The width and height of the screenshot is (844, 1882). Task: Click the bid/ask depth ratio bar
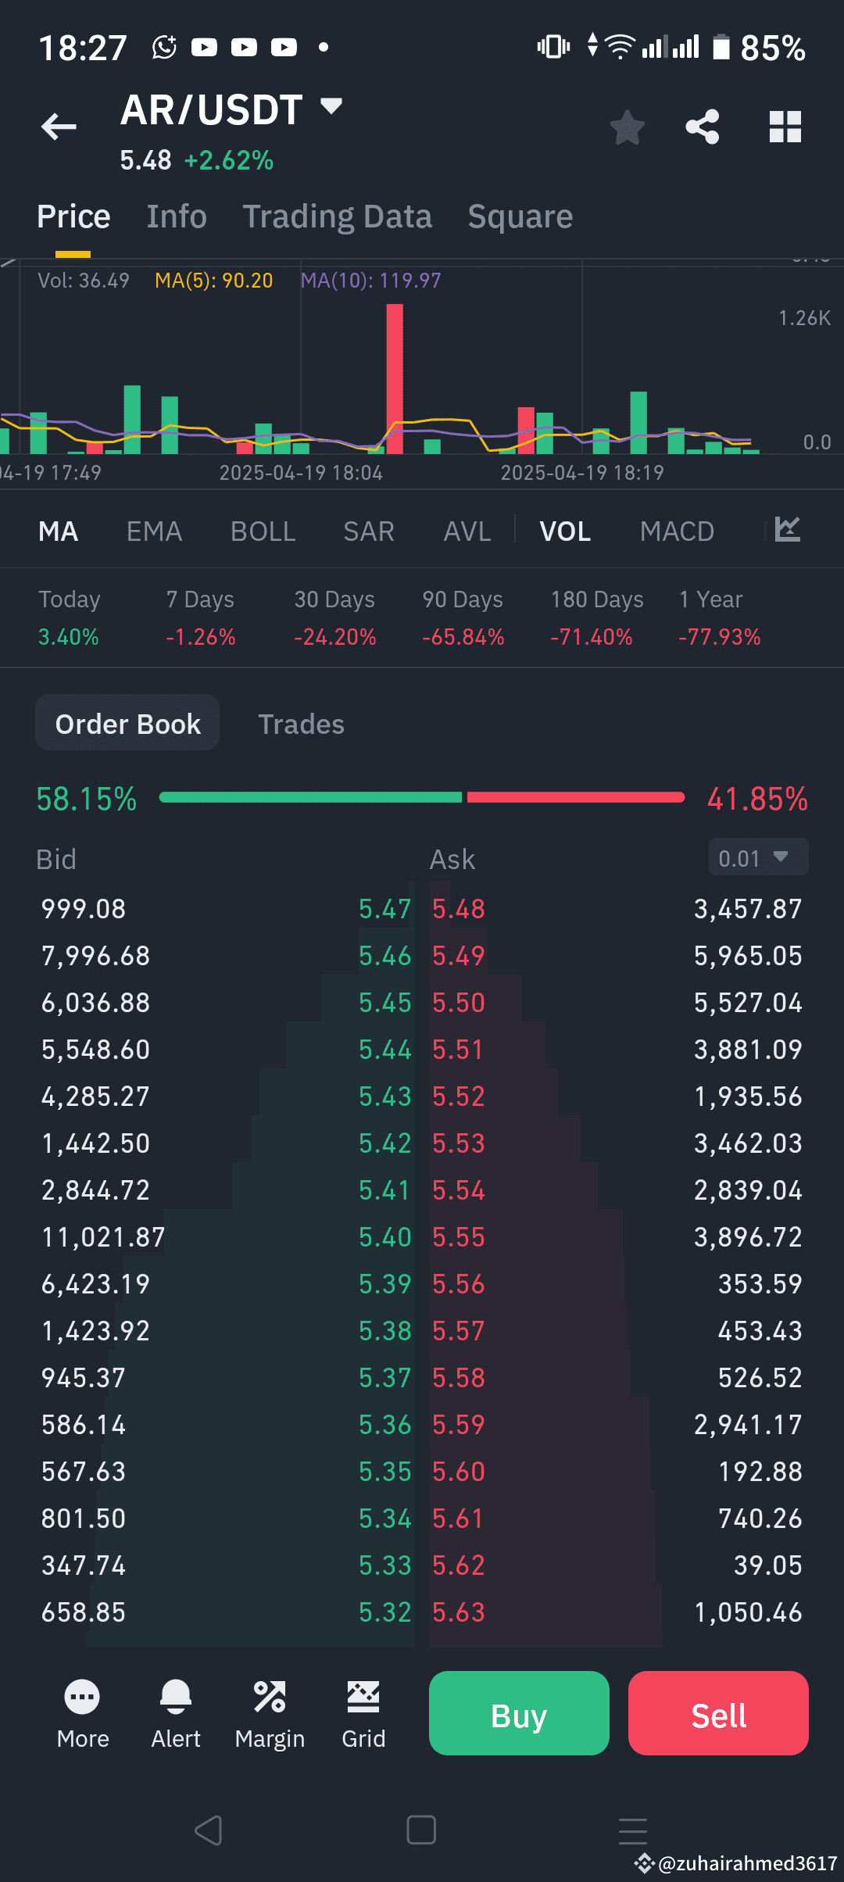pos(422,797)
